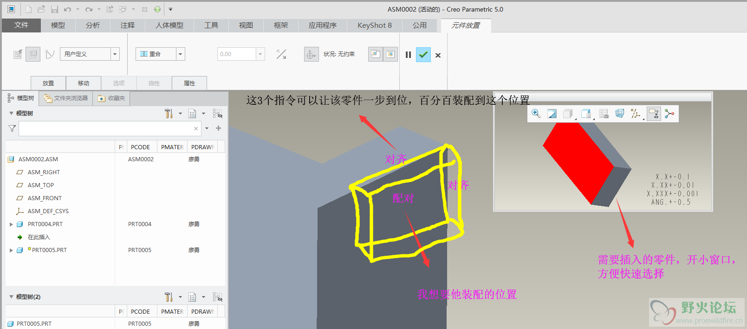Screen dimensions: 747x329
Task: Open the 应用程序 ribbon tab
Action: point(323,25)
